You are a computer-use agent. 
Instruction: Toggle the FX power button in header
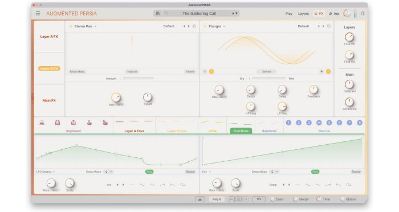[x=316, y=14]
